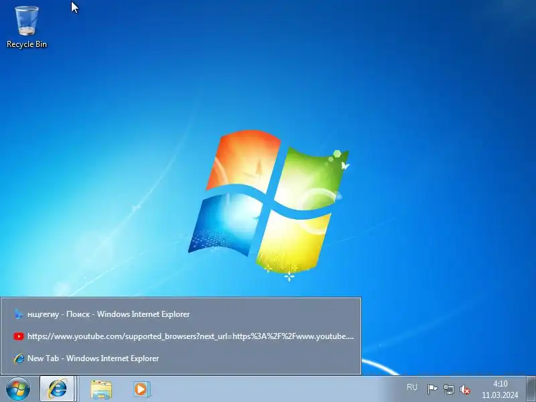Click the IE icon beside New Tab entry

coord(19,358)
